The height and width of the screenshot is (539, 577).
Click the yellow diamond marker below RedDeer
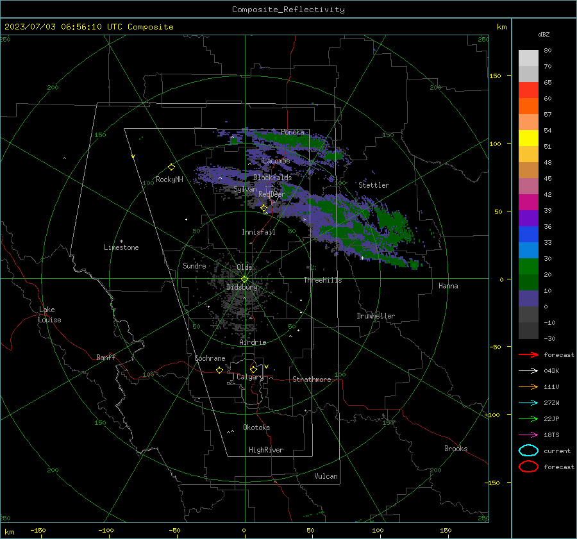click(263, 208)
